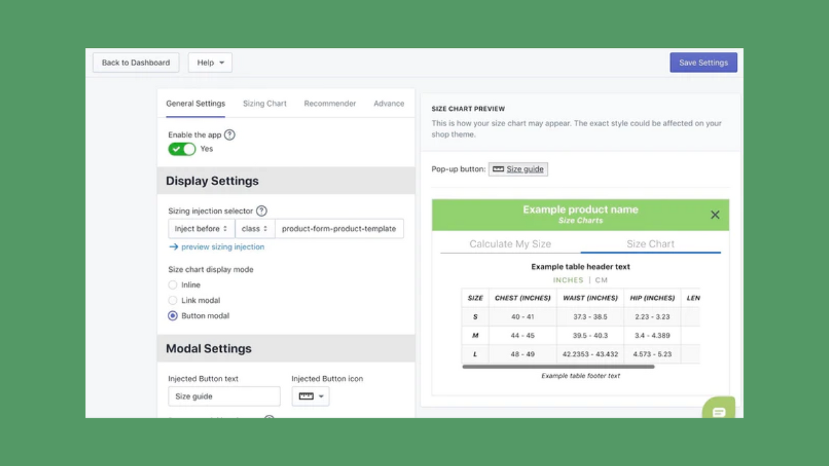Switch to Calculate My Size tab in preview
This screenshot has height=466, width=829.
(x=510, y=244)
